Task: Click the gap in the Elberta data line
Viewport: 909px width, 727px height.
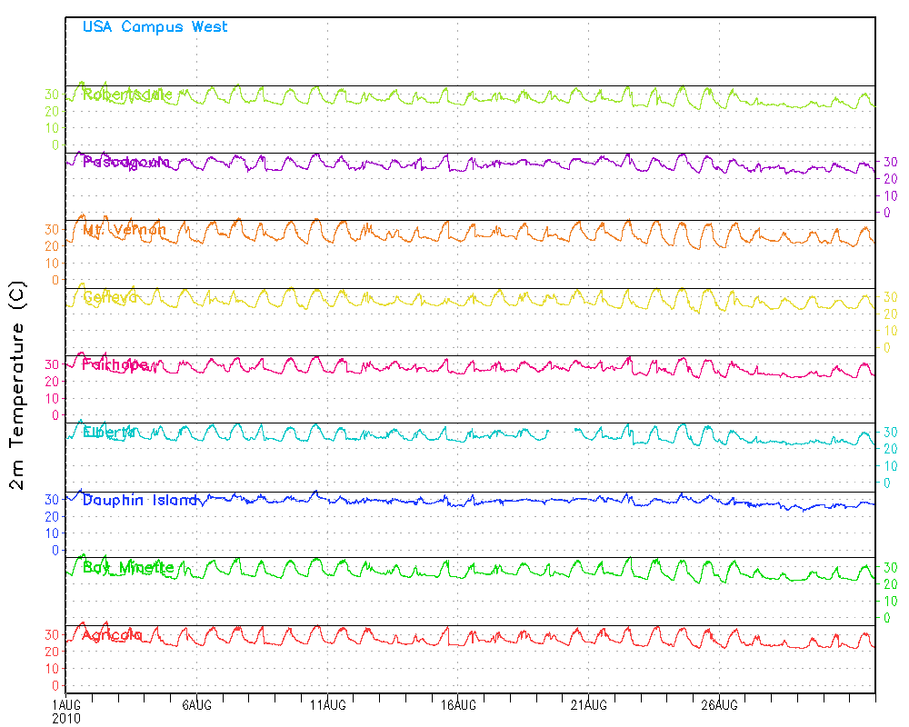Action: [x=562, y=431]
